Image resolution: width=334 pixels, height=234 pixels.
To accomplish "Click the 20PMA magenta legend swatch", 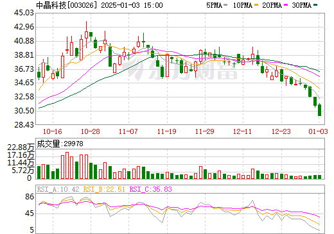I will [x=286, y=4].
